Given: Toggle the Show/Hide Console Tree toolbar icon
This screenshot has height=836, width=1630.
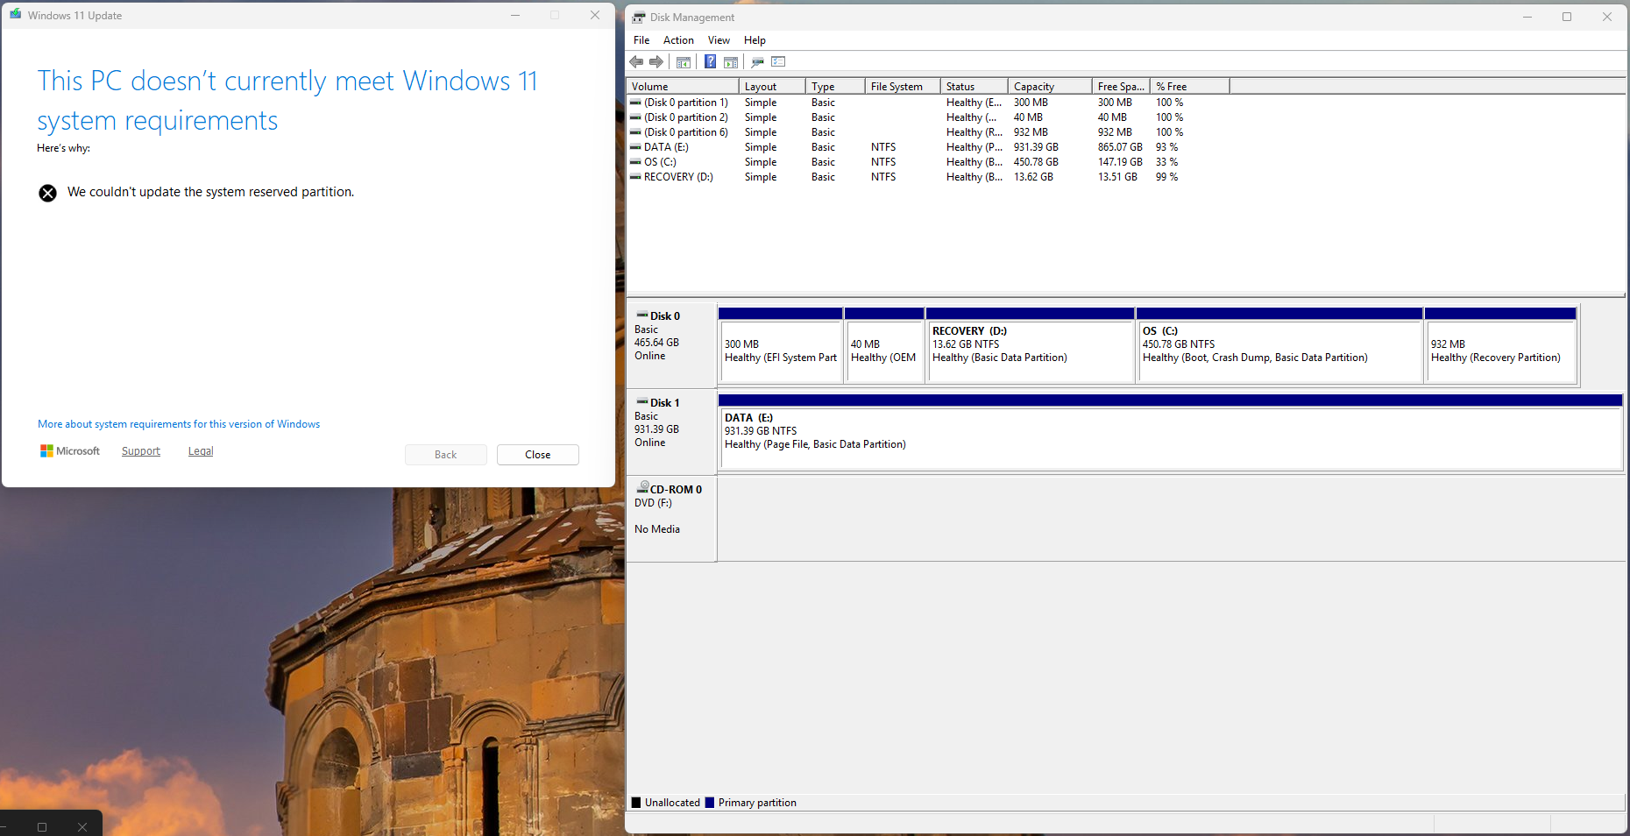Looking at the screenshot, I should tap(684, 61).
